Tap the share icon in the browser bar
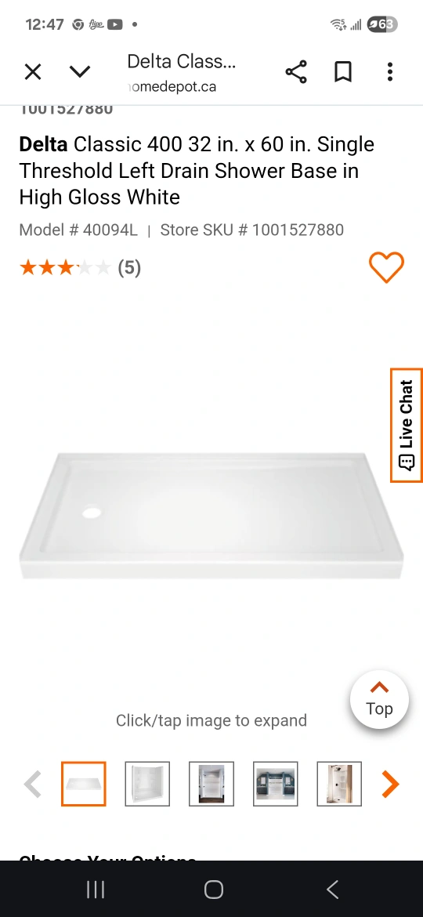Screen dimensions: 423x917 296,72
